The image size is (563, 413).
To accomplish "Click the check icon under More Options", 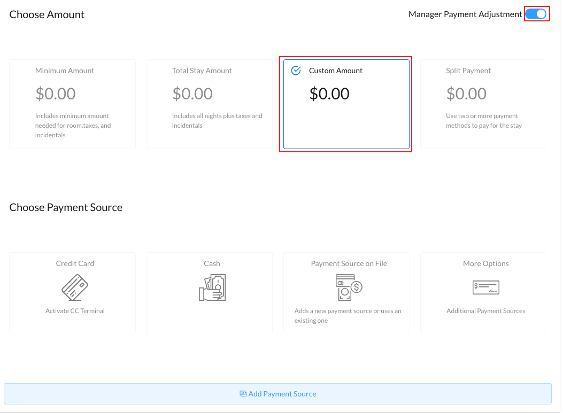I will click(x=485, y=287).
